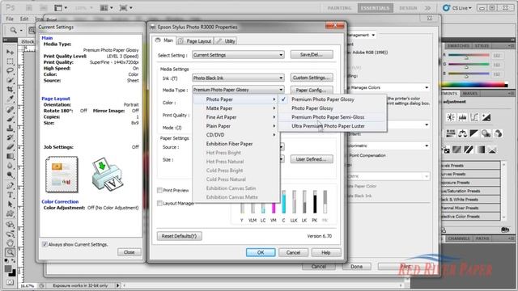Viewport: 518px width, 291px height.
Task: Open Paper Config
Action: point(312,90)
